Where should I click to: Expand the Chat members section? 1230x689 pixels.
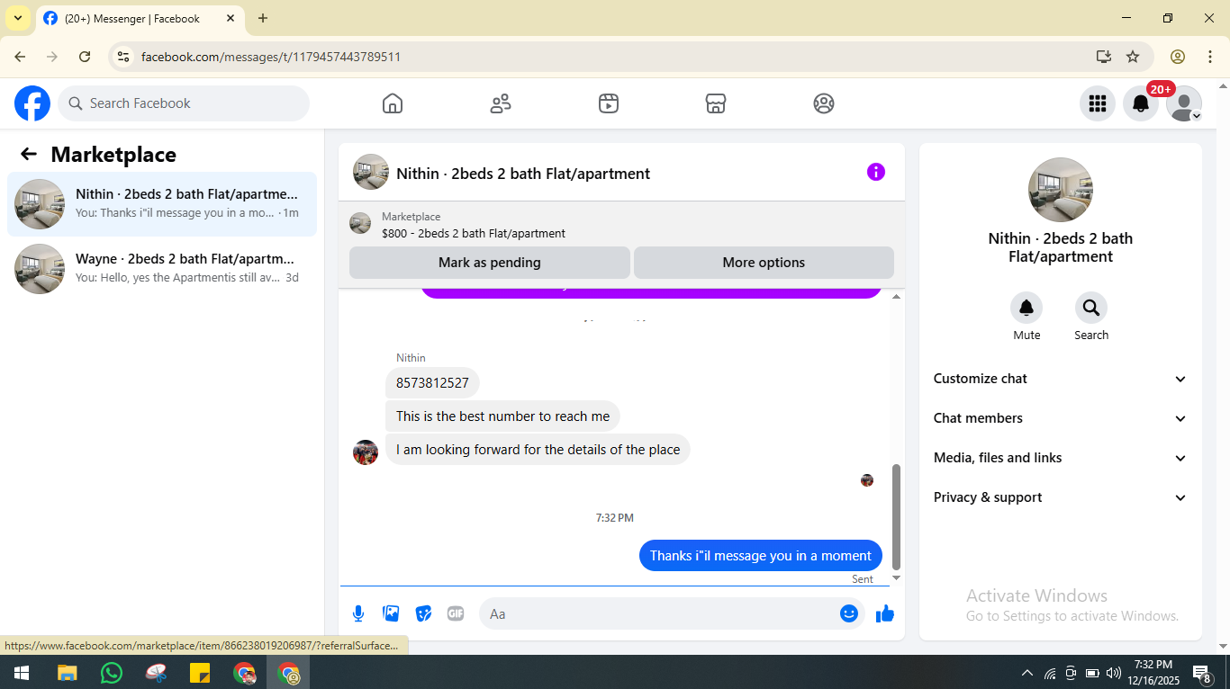pyautogui.click(x=1061, y=418)
